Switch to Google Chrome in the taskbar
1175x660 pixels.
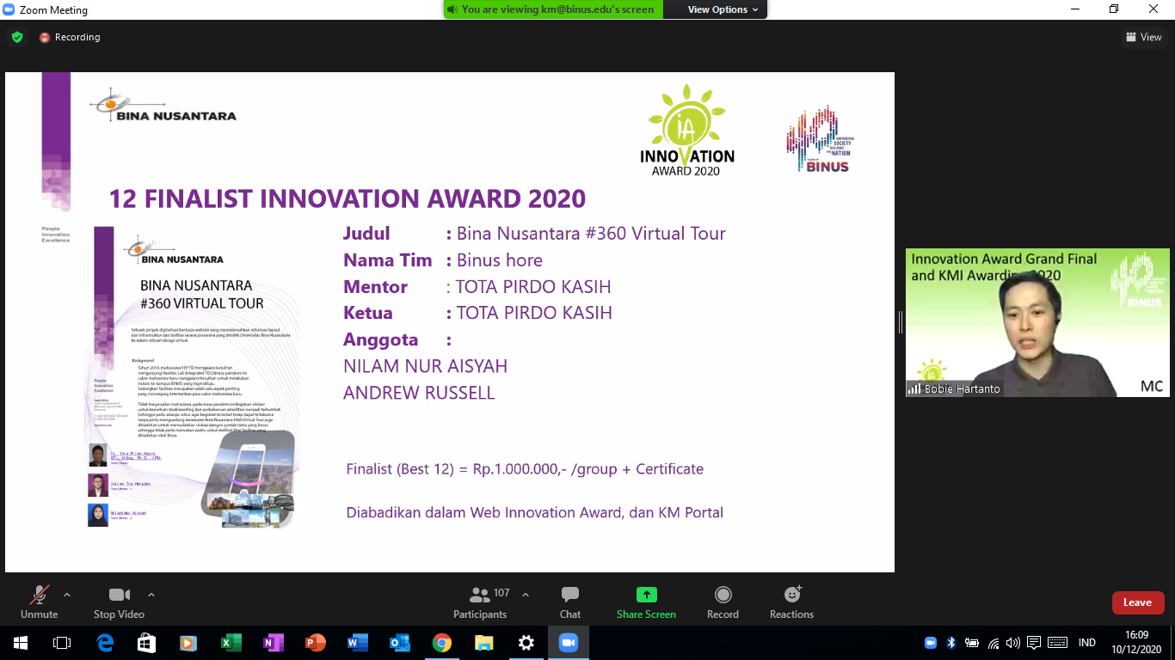click(x=442, y=643)
